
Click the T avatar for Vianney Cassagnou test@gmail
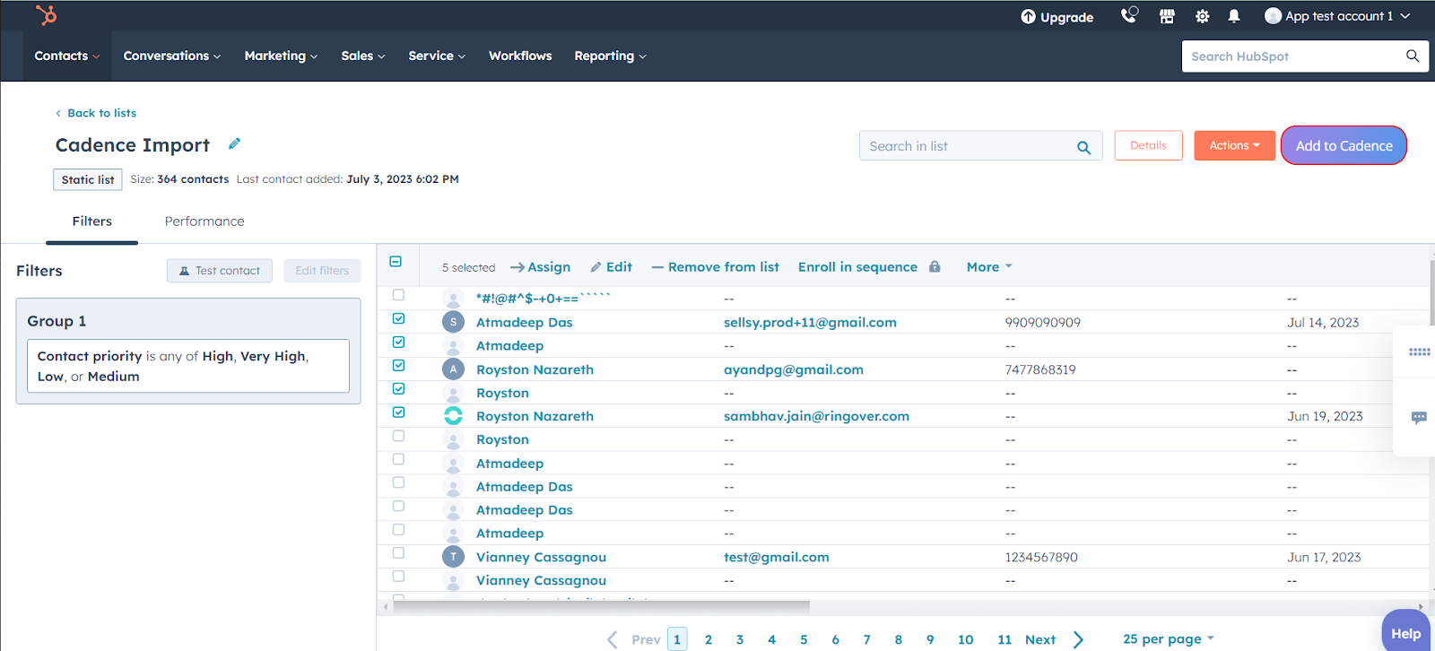tap(453, 556)
